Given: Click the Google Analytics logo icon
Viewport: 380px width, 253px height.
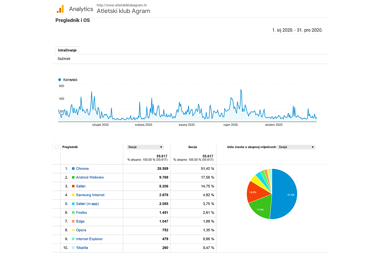Looking at the screenshot, I should (60, 9).
